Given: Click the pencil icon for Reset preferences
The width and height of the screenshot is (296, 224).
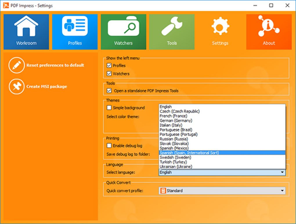Looking at the screenshot, I should [17, 65].
